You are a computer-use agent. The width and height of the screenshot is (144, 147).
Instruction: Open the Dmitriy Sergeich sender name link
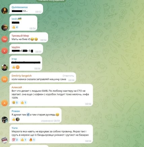(x=22, y=76)
